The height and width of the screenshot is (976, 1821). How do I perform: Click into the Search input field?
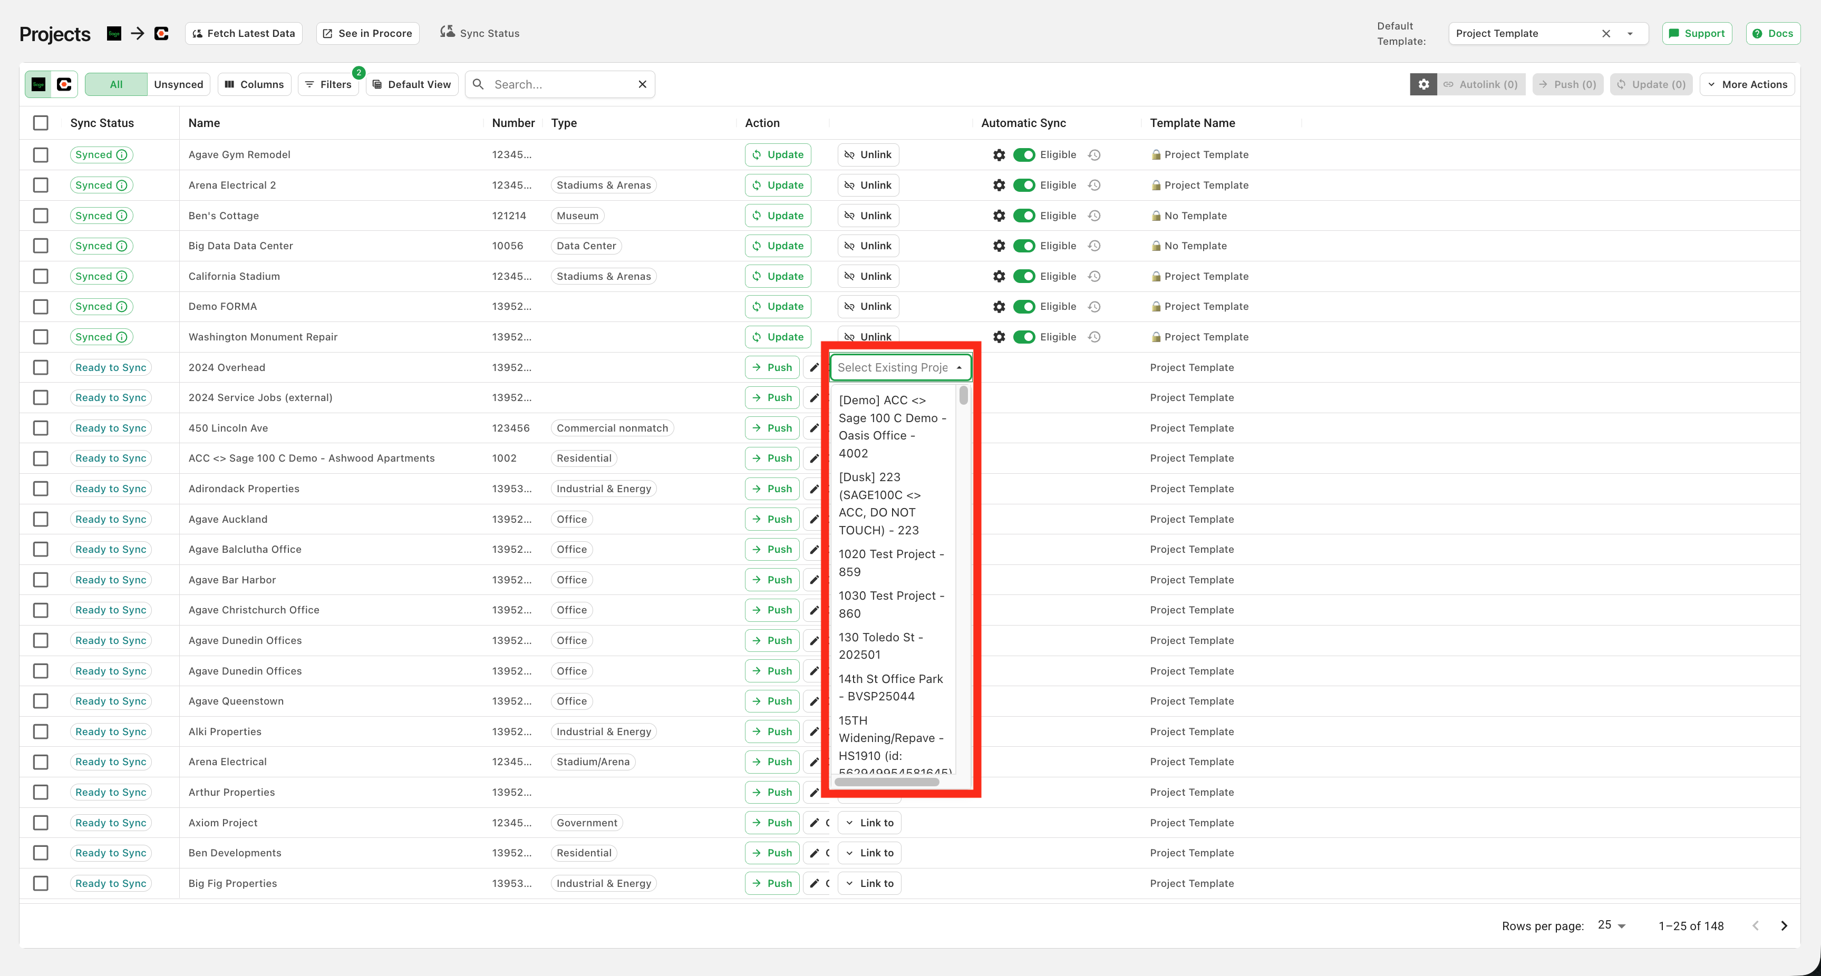point(560,84)
